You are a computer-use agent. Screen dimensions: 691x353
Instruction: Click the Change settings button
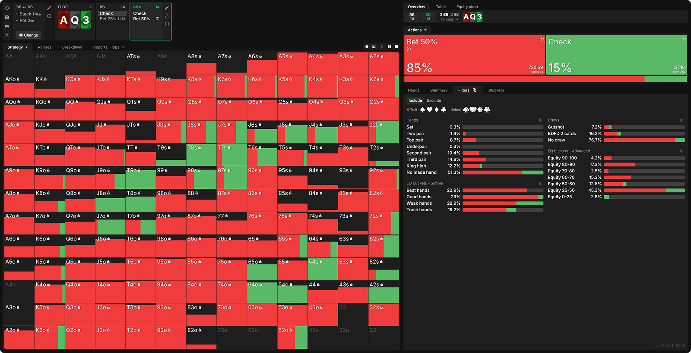tap(29, 35)
